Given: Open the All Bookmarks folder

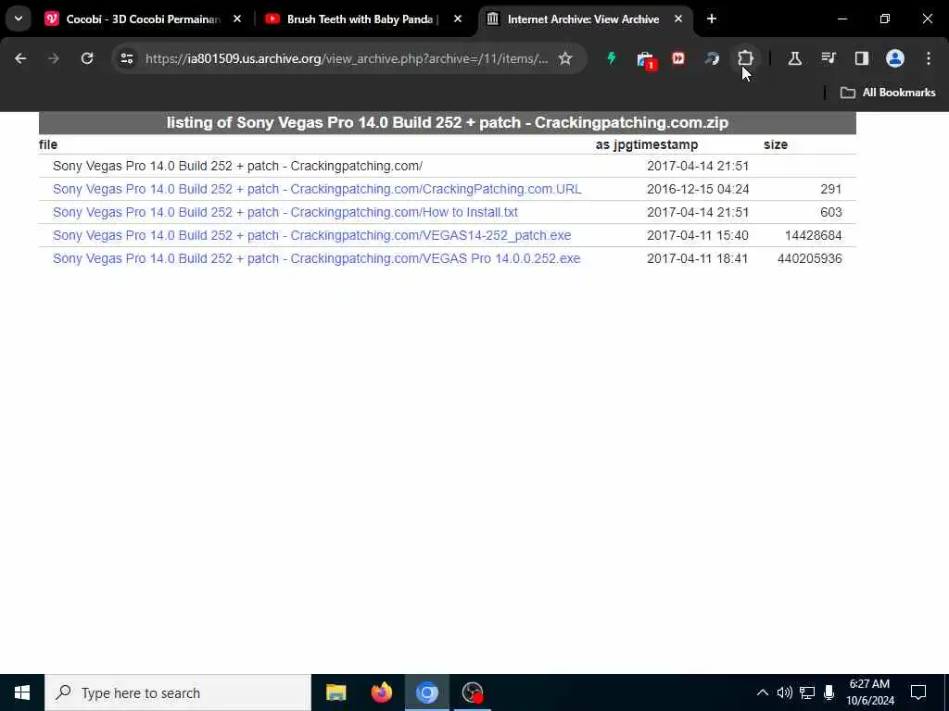Looking at the screenshot, I should tap(888, 93).
